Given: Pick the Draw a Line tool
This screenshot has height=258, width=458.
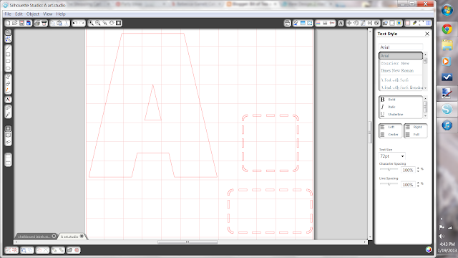Looking at the screenshot, I should [x=8, y=47].
